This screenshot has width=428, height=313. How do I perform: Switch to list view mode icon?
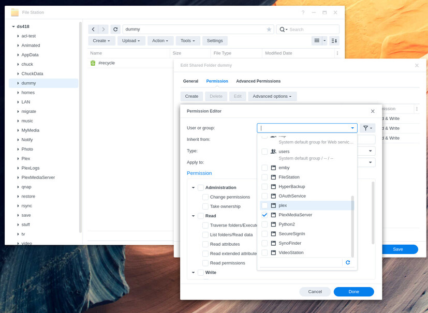point(317,41)
